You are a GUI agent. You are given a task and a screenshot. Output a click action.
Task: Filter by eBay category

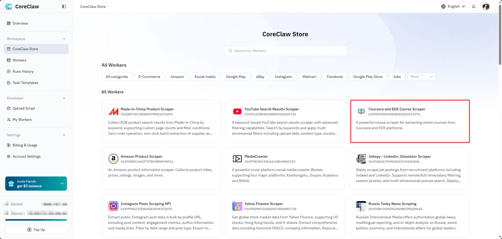[260, 77]
